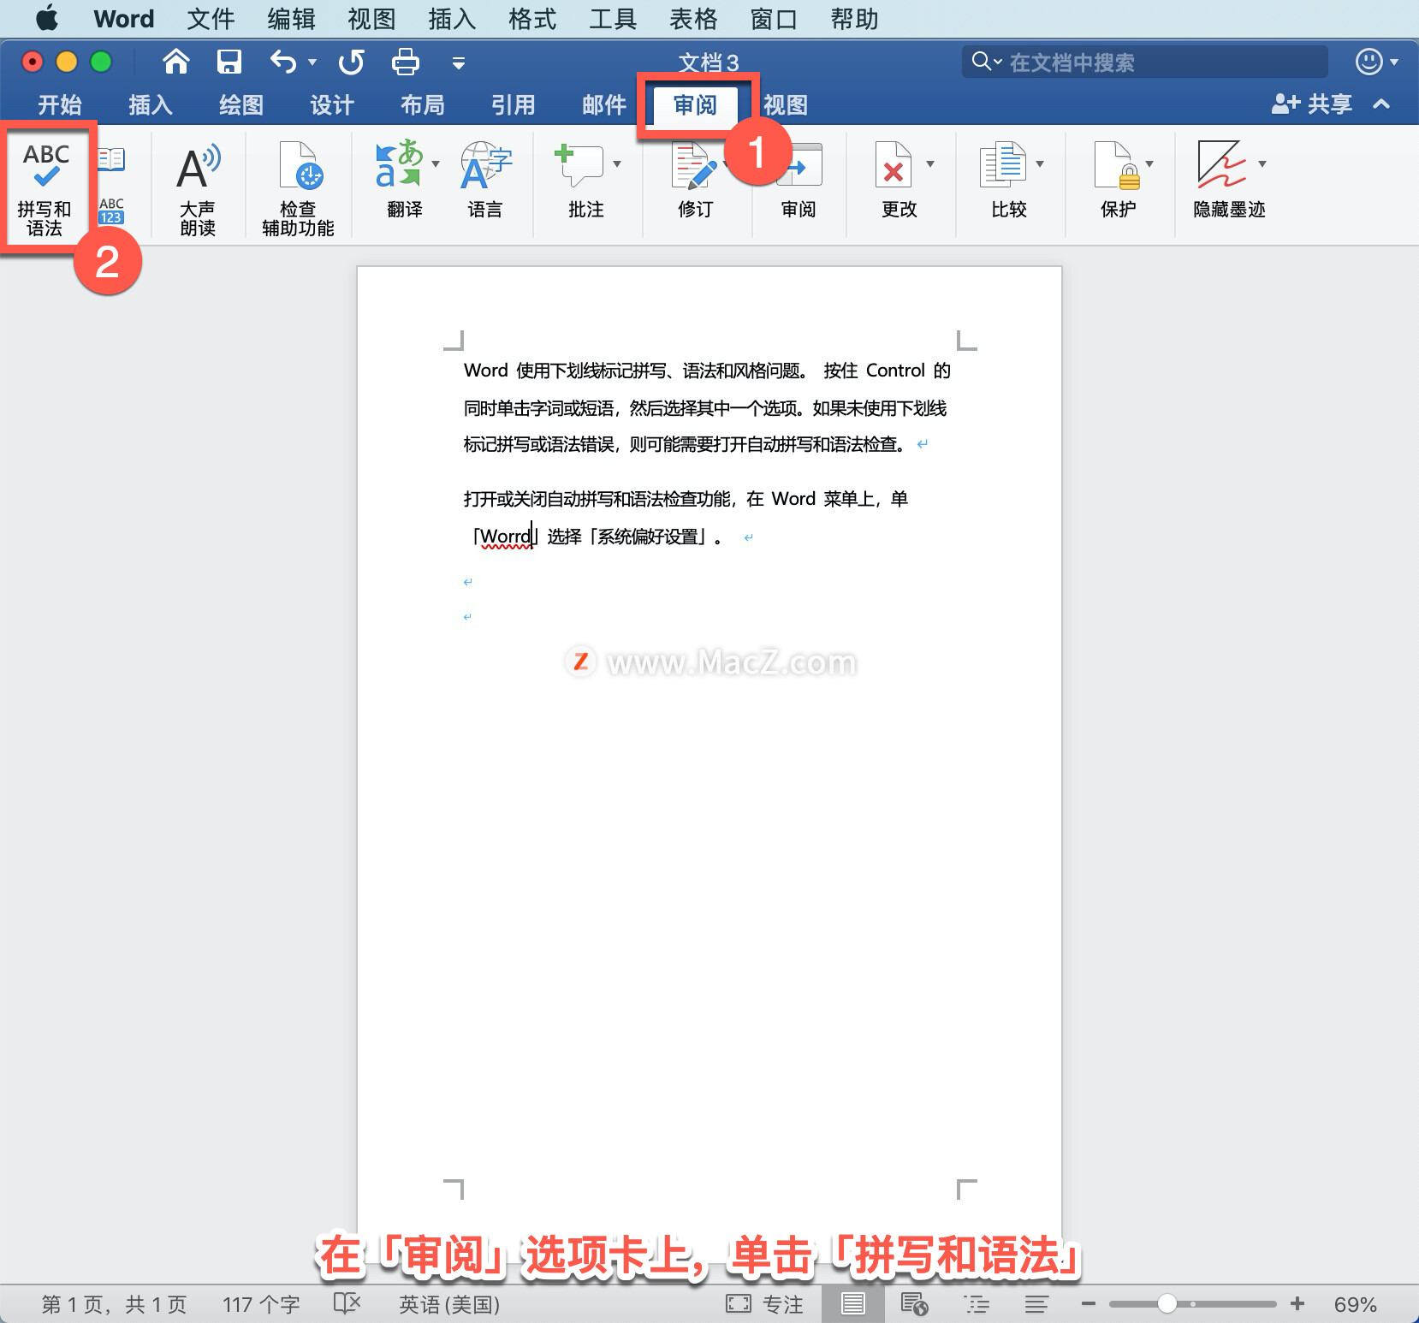Viewport: 1419px width, 1323px height.
Task: Open the Help (帮助) menu
Action: [x=854, y=19]
